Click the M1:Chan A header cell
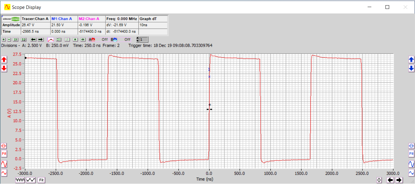This screenshot has width=415, height=184. point(64,19)
